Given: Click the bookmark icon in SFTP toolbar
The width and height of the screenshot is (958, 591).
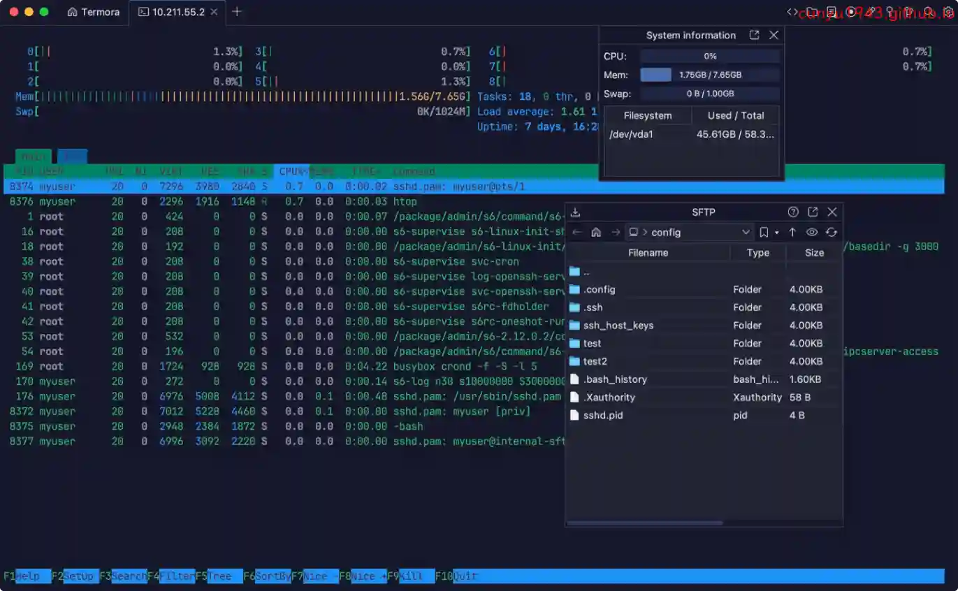Looking at the screenshot, I should [x=764, y=233].
